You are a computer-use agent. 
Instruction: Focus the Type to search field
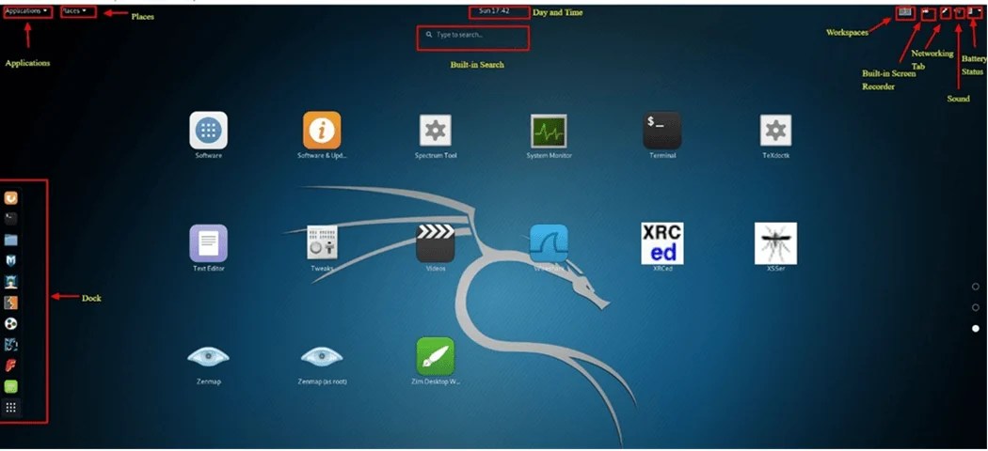(472, 36)
